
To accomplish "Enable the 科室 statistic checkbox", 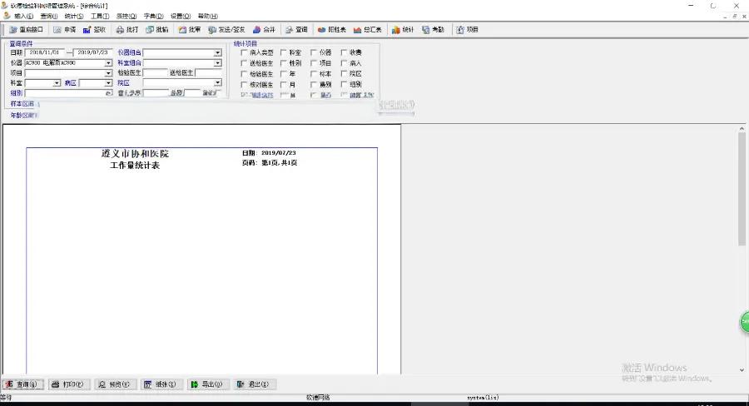I will click(283, 52).
